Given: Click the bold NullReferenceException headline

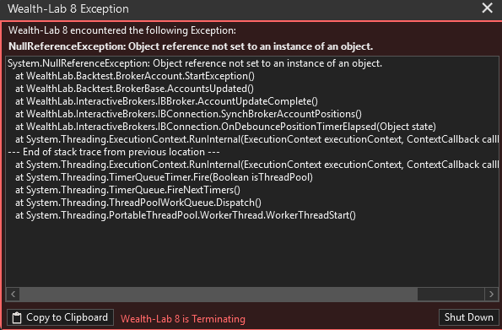Looking at the screenshot, I should 191,46.
